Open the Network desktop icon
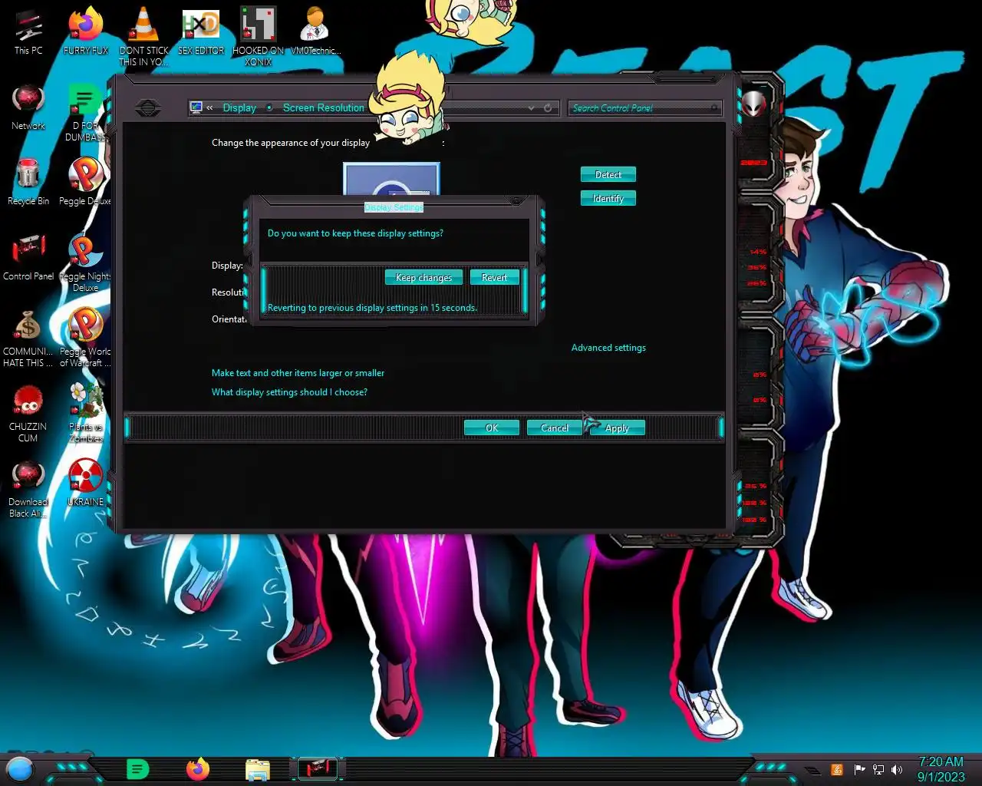Viewport: 982px width, 786px height. pos(28,107)
